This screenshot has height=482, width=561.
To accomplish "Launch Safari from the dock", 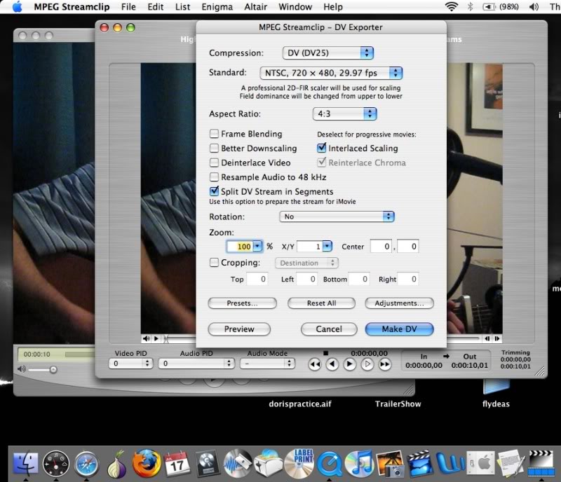I will coord(86,464).
